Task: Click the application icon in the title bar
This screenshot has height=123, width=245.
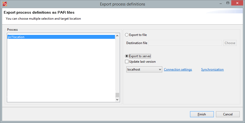Action: [4, 4]
